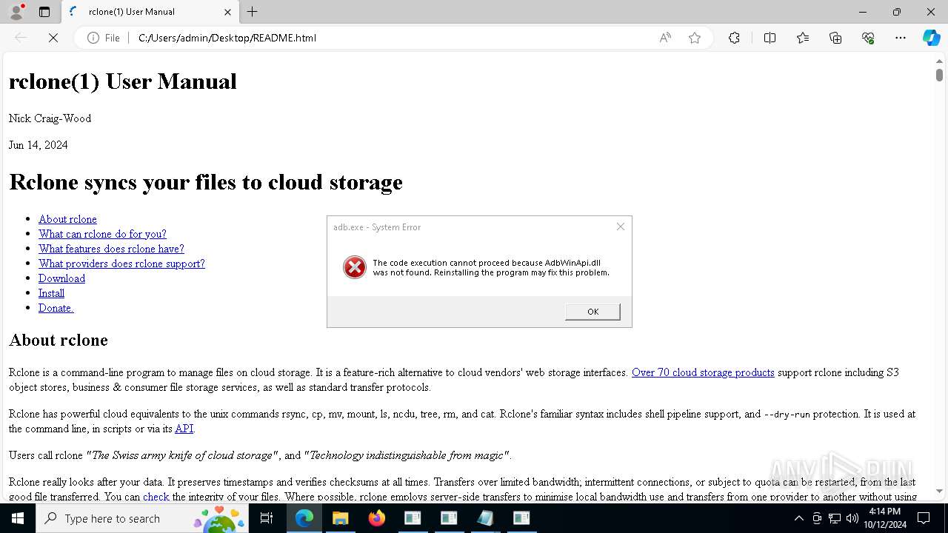The height and width of the screenshot is (533, 948).
Task: Follow the Download link
Action: coord(61,278)
